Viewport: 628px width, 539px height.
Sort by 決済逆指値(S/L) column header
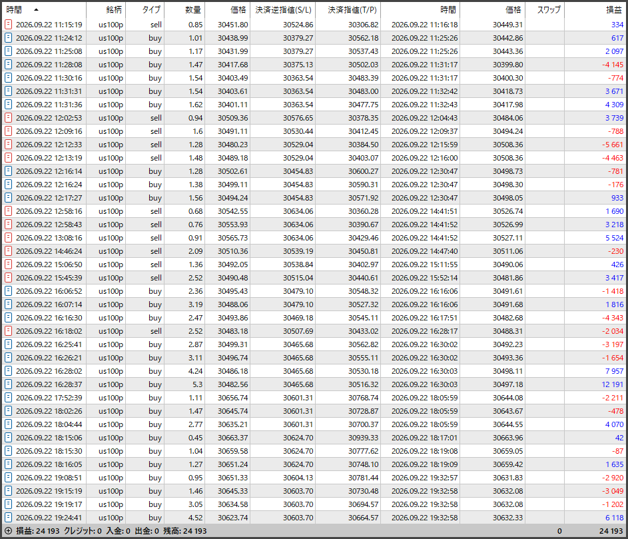pyautogui.click(x=283, y=9)
